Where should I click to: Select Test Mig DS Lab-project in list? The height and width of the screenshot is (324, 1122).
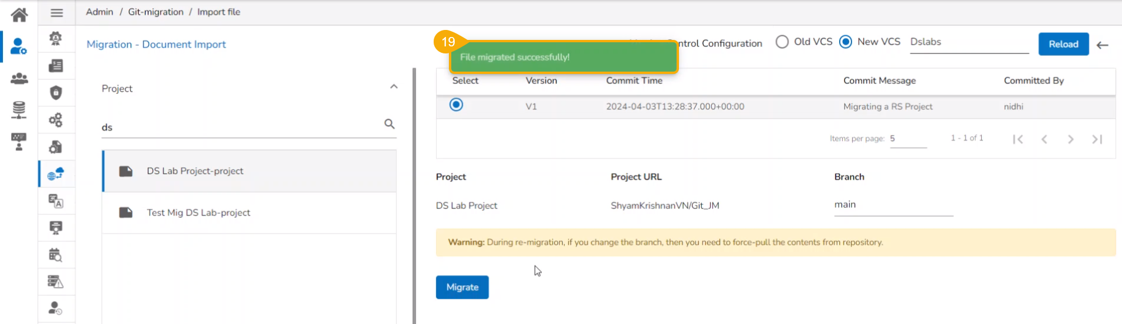pyautogui.click(x=249, y=212)
